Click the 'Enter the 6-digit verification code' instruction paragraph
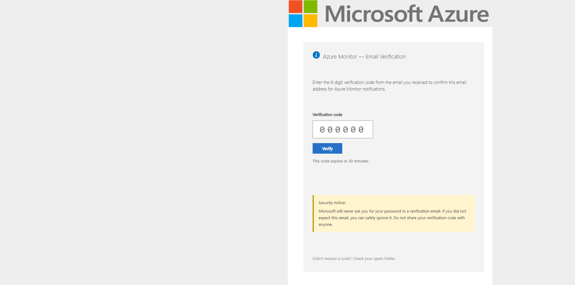Viewport: 575px width, 285px height. coord(389,86)
